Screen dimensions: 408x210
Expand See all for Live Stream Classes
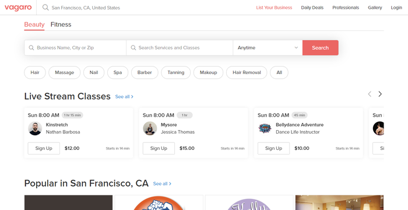124,97
